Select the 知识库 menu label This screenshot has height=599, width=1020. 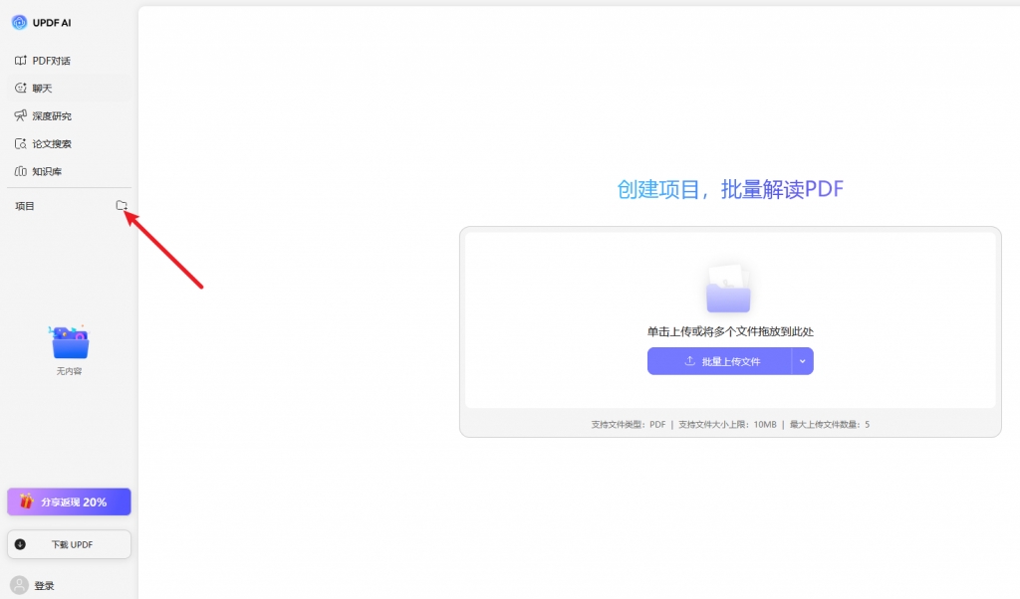tap(47, 172)
